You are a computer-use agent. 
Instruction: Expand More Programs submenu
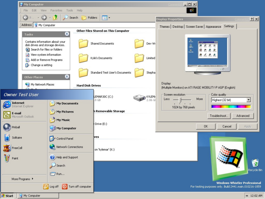click(23, 179)
